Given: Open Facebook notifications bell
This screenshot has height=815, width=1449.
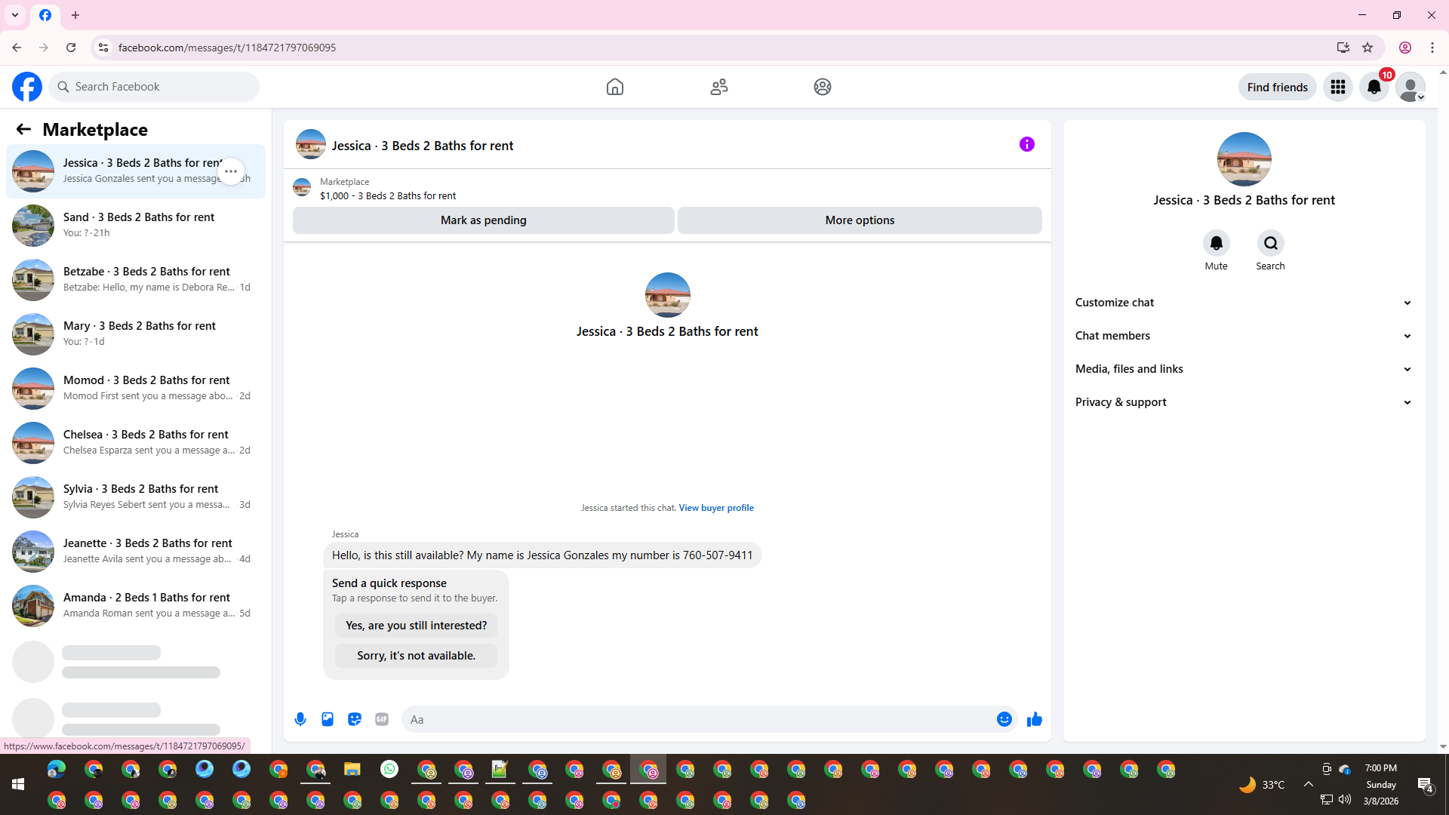Looking at the screenshot, I should (1374, 87).
